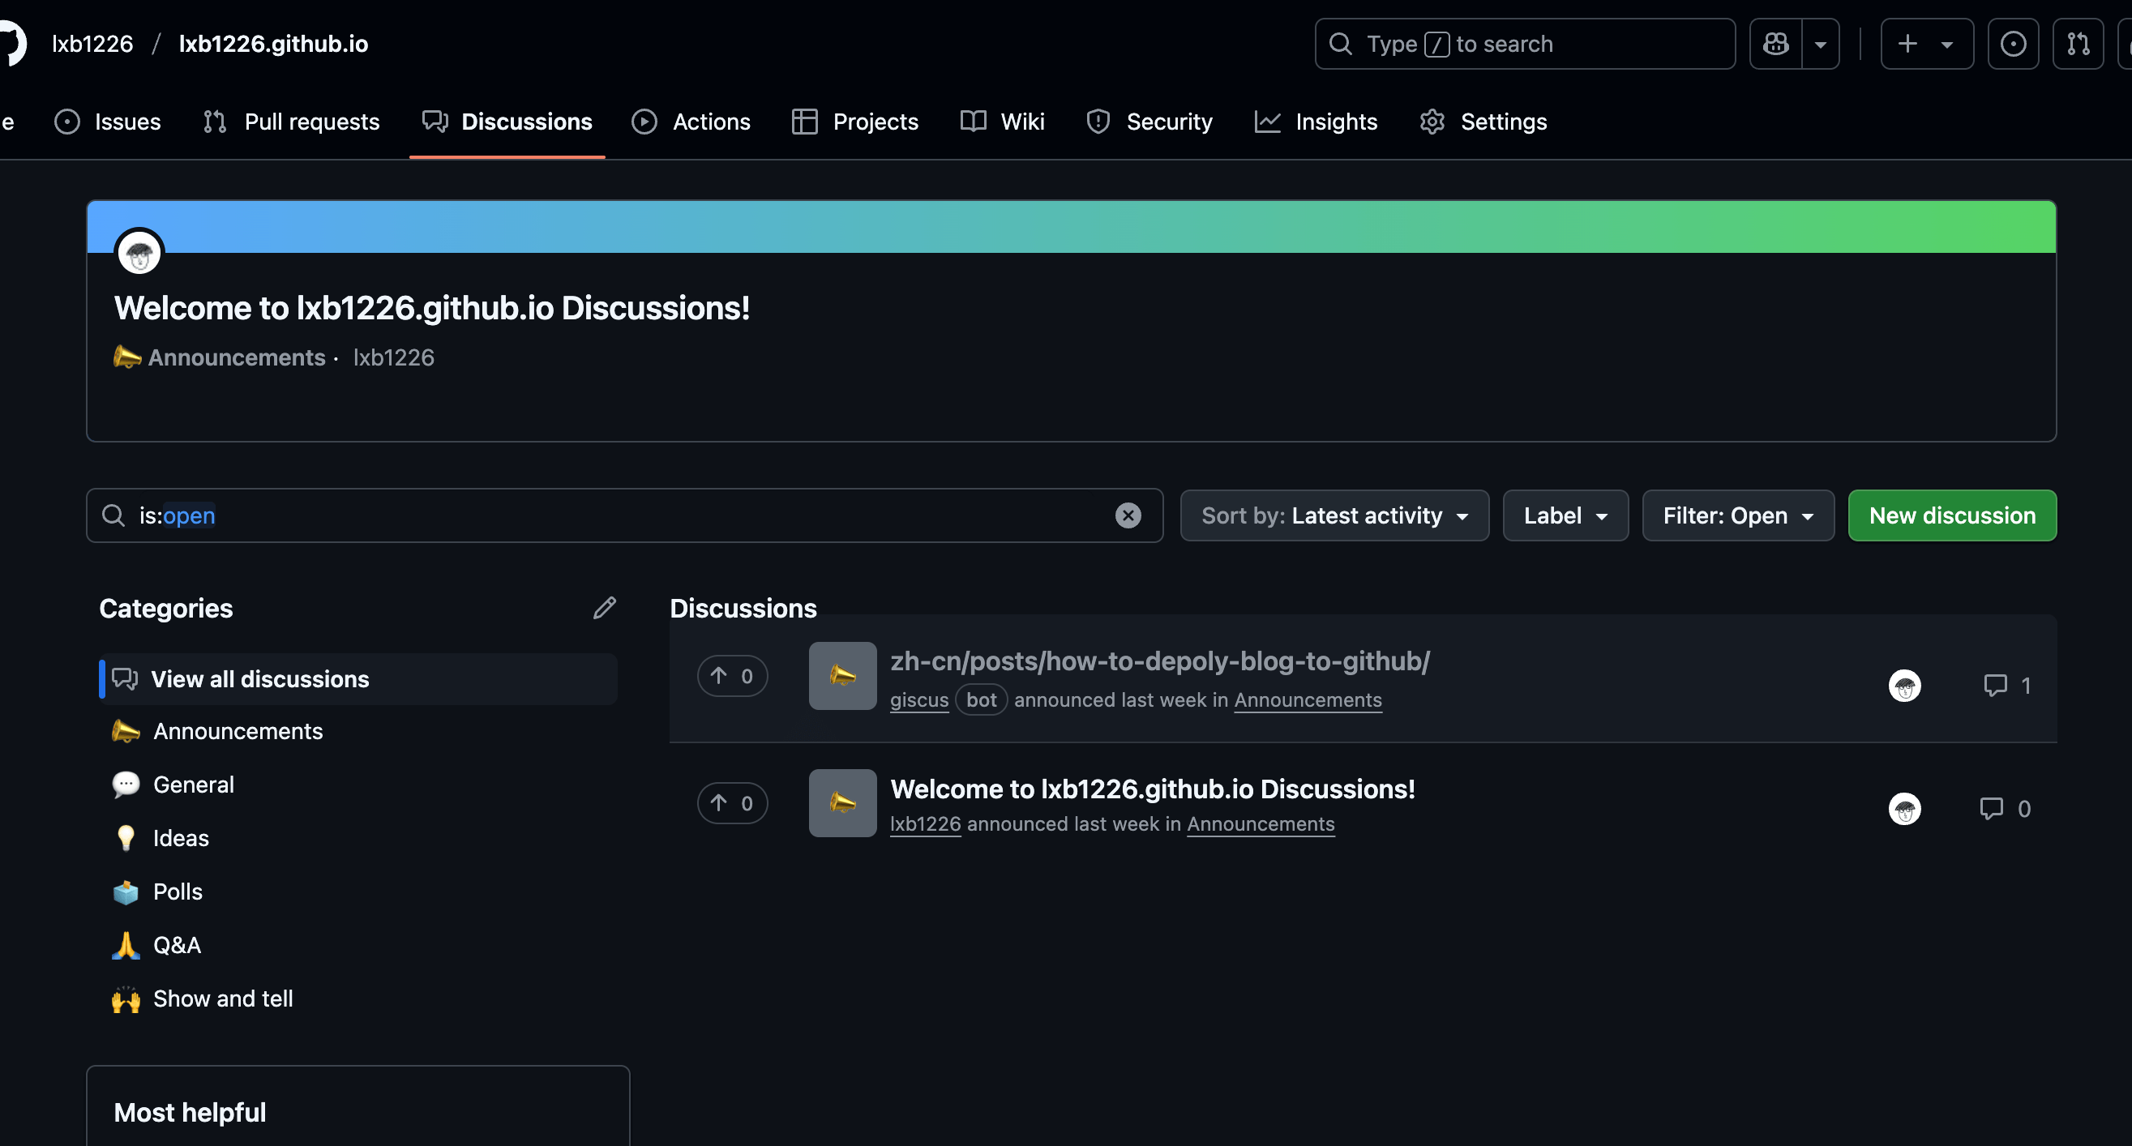The image size is (2132, 1146).
Task: Click the search magnifier in filter box
Action: point(113,515)
